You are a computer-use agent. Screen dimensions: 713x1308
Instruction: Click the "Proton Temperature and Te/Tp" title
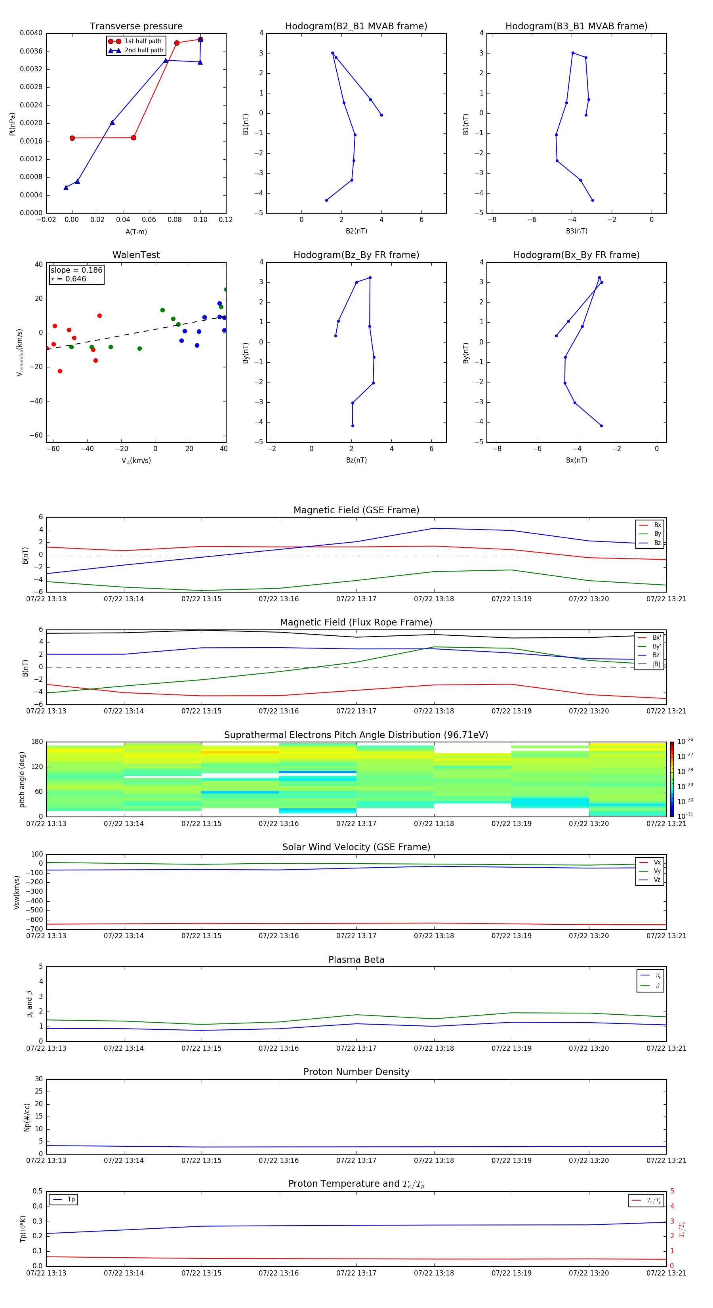point(356,1184)
